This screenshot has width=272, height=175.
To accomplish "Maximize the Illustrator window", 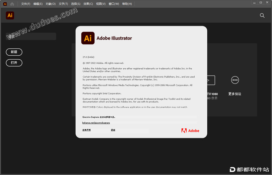I will point(261,3).
